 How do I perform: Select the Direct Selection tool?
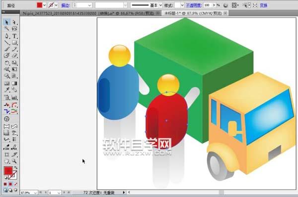(x=14, y=22)
